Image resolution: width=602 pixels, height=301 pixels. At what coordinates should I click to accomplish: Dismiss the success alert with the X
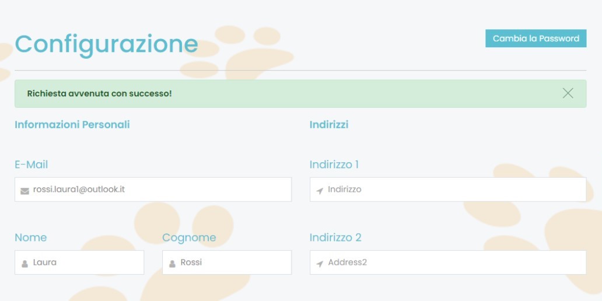click(568, 93)
